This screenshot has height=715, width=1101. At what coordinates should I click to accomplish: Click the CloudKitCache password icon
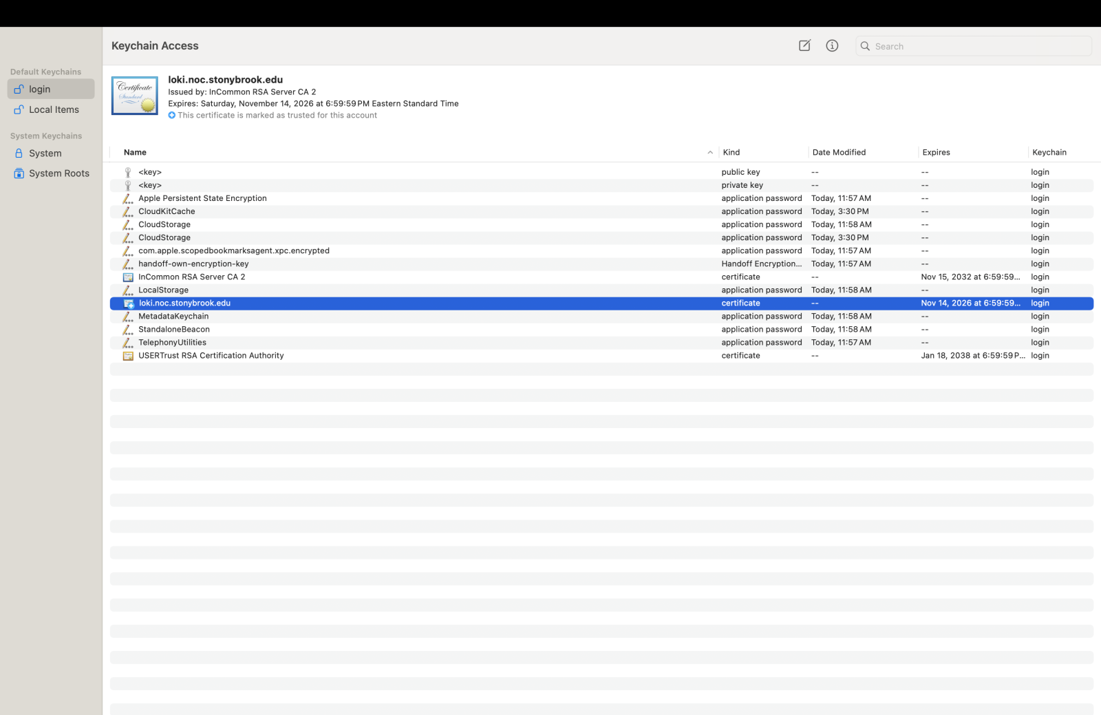pyautogui.click(x=128, y=211)
